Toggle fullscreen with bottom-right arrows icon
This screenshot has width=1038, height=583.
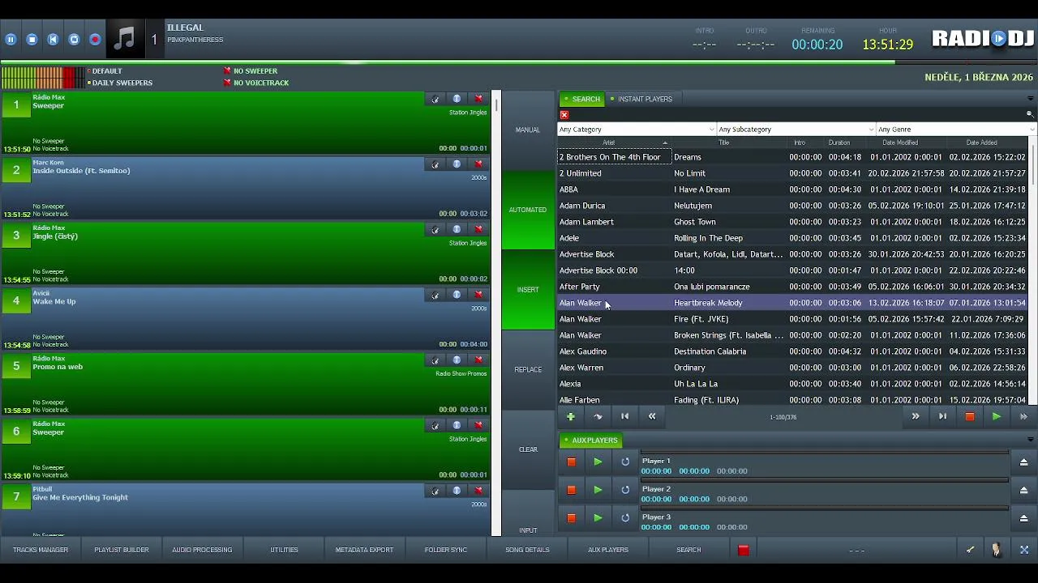(1024, 550)
